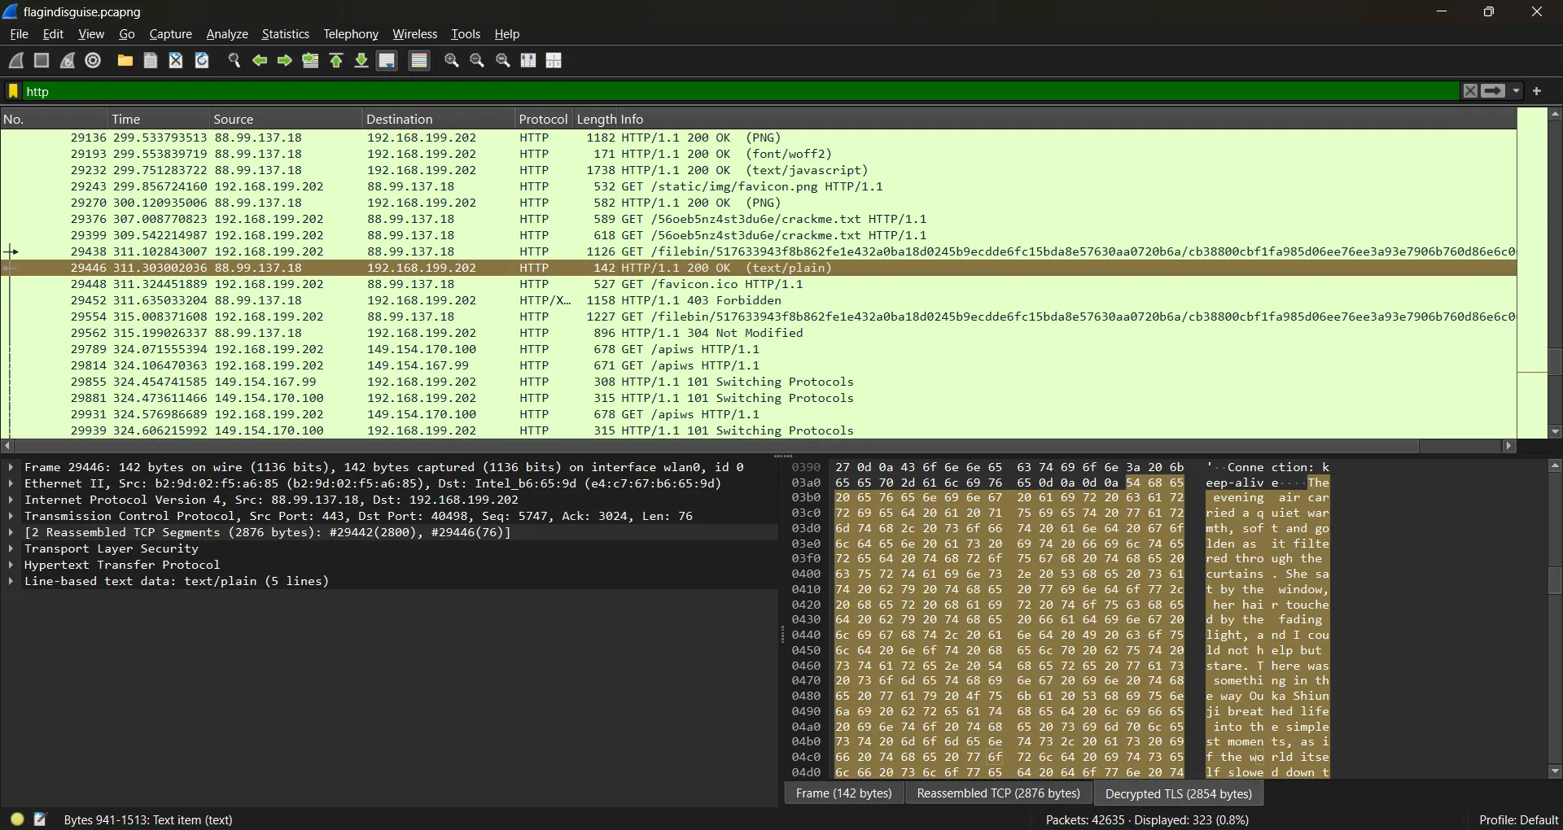Click the Profile: Default status label
The image size is (1563, 830).
pos(1518,819)
